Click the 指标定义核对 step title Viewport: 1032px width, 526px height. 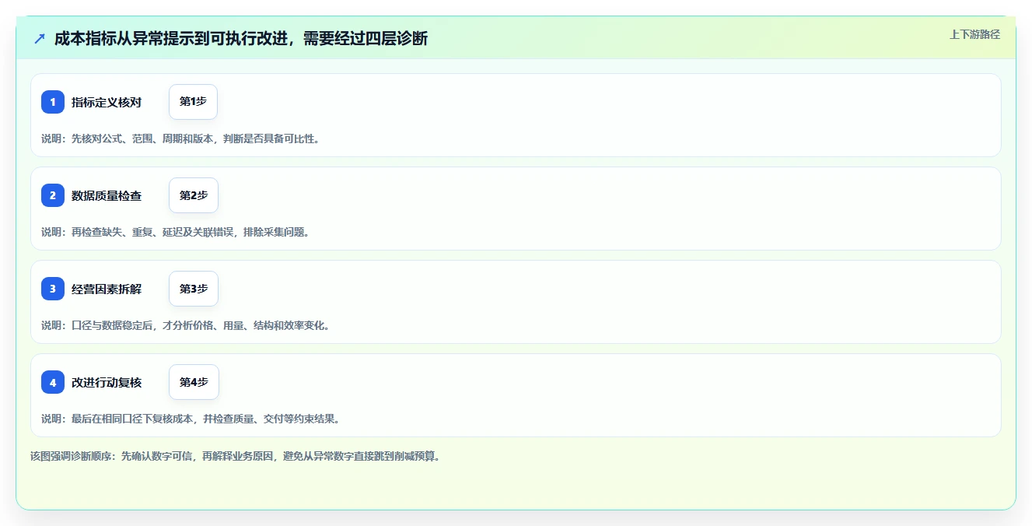(107, 102)
